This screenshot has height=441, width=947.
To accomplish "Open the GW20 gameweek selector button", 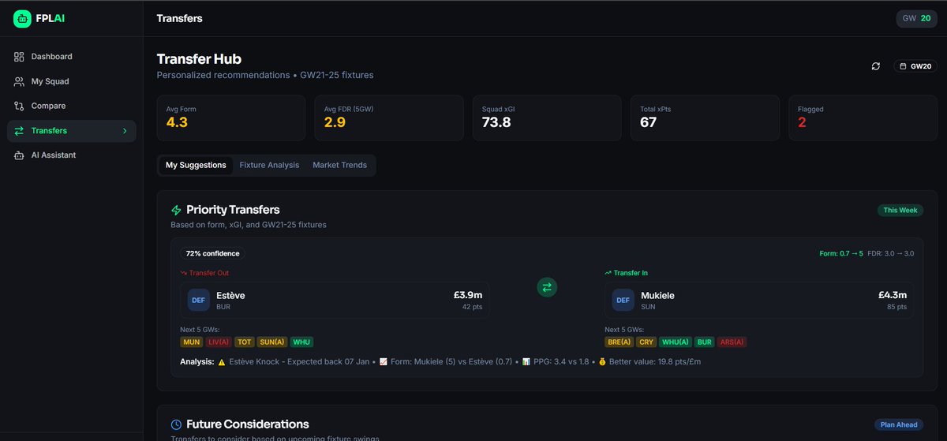I will click(915, 66).
